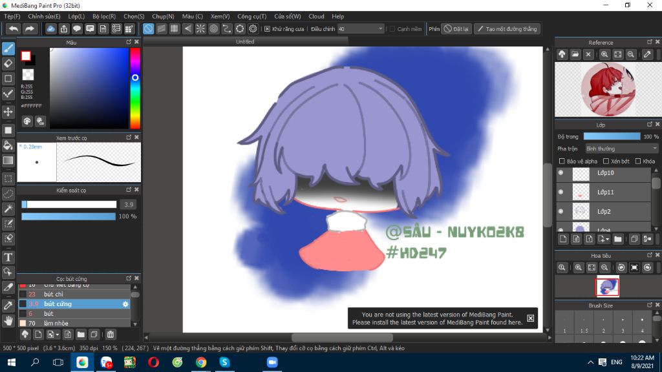Select the Magic Wand tool
Viewport: 662px width, 372px height.
point(8,209)
